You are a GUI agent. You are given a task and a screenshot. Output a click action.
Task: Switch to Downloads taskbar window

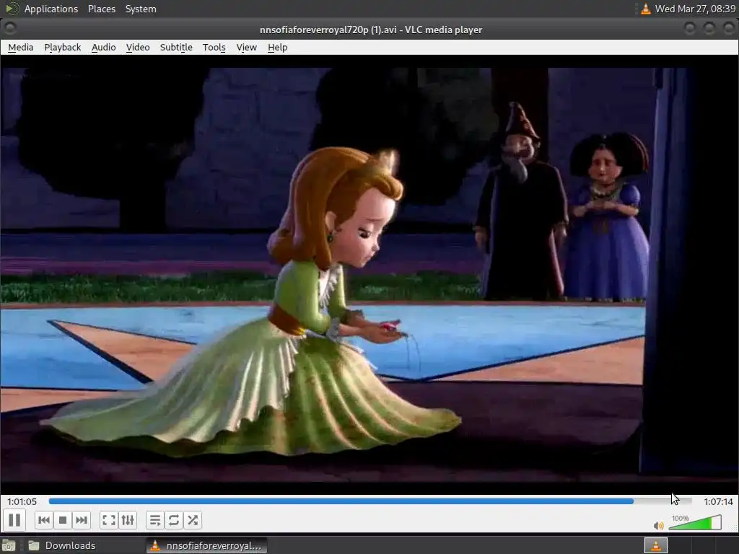61,545
